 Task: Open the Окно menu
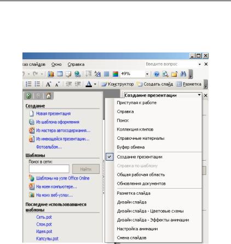(x=56, y=64)
